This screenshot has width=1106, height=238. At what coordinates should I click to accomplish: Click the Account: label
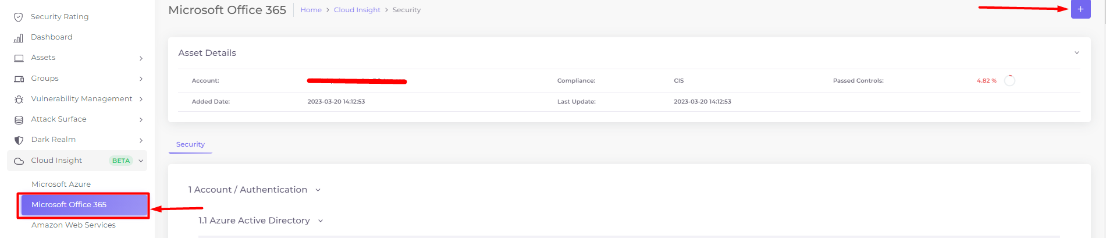click(x=205, y=81)
